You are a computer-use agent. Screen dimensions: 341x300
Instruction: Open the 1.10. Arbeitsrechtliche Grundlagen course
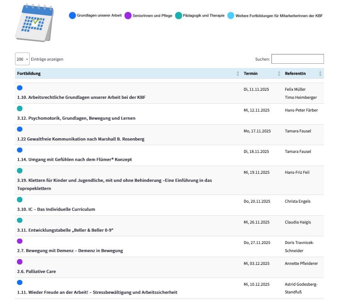[81, 97]
